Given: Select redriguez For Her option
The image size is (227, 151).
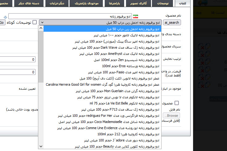Looking at the screenshot, I should pyautogui.click(x=103, y=116).
